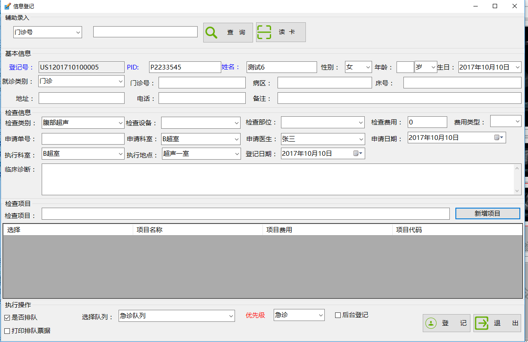Click the 查询 search button
528x342 pixels.
click(228, 32)
